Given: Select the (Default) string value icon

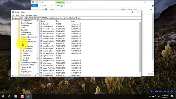Looking at the screenshot, I should (x=41, y=24).
